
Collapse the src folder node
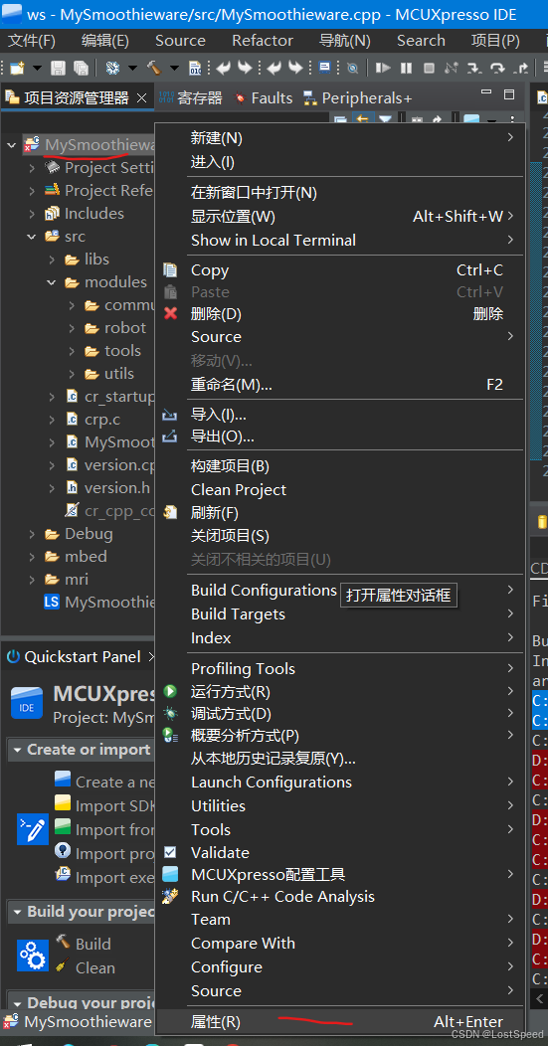tap(32, 237)
